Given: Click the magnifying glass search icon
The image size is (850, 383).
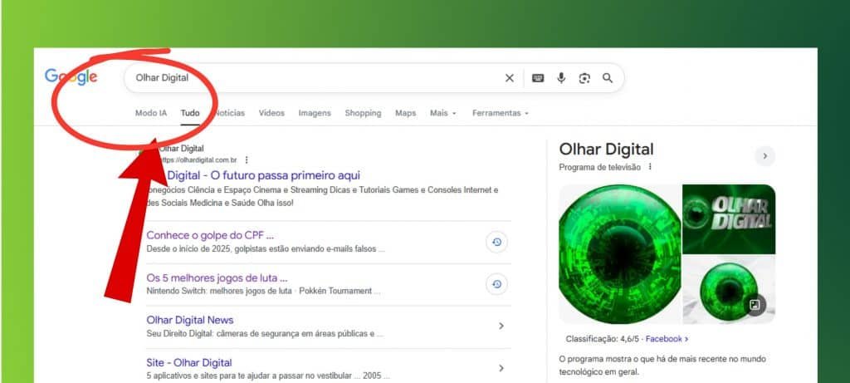Looking at the screenshot, I should (x=608, y=78).
